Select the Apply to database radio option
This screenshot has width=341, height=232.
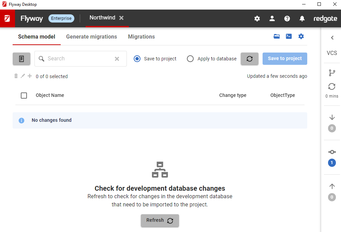(190, 59)
